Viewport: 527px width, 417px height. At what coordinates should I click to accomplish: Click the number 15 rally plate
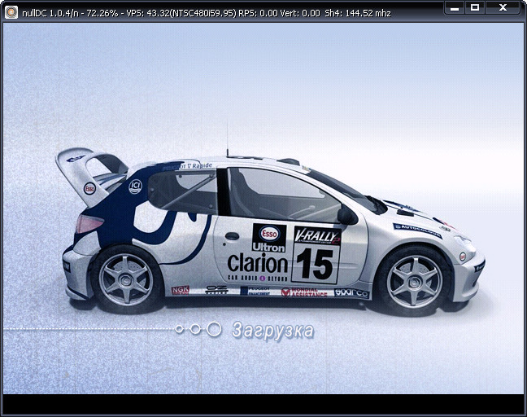click(x=315, y=264)
